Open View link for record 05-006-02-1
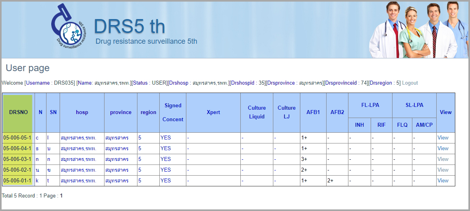Screen dimensions: 470x211 tap(443, 170)
